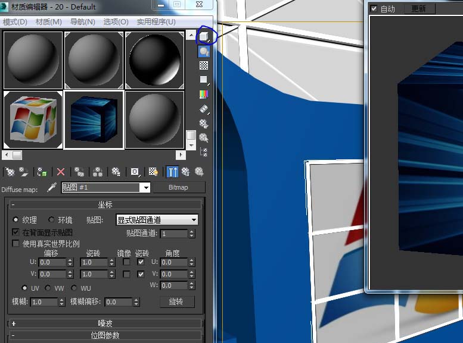Image resolution: width=463 pixels, height=343 pixels.
Task: Open the 材质(M) menu
Action: [x=48, y=22]
